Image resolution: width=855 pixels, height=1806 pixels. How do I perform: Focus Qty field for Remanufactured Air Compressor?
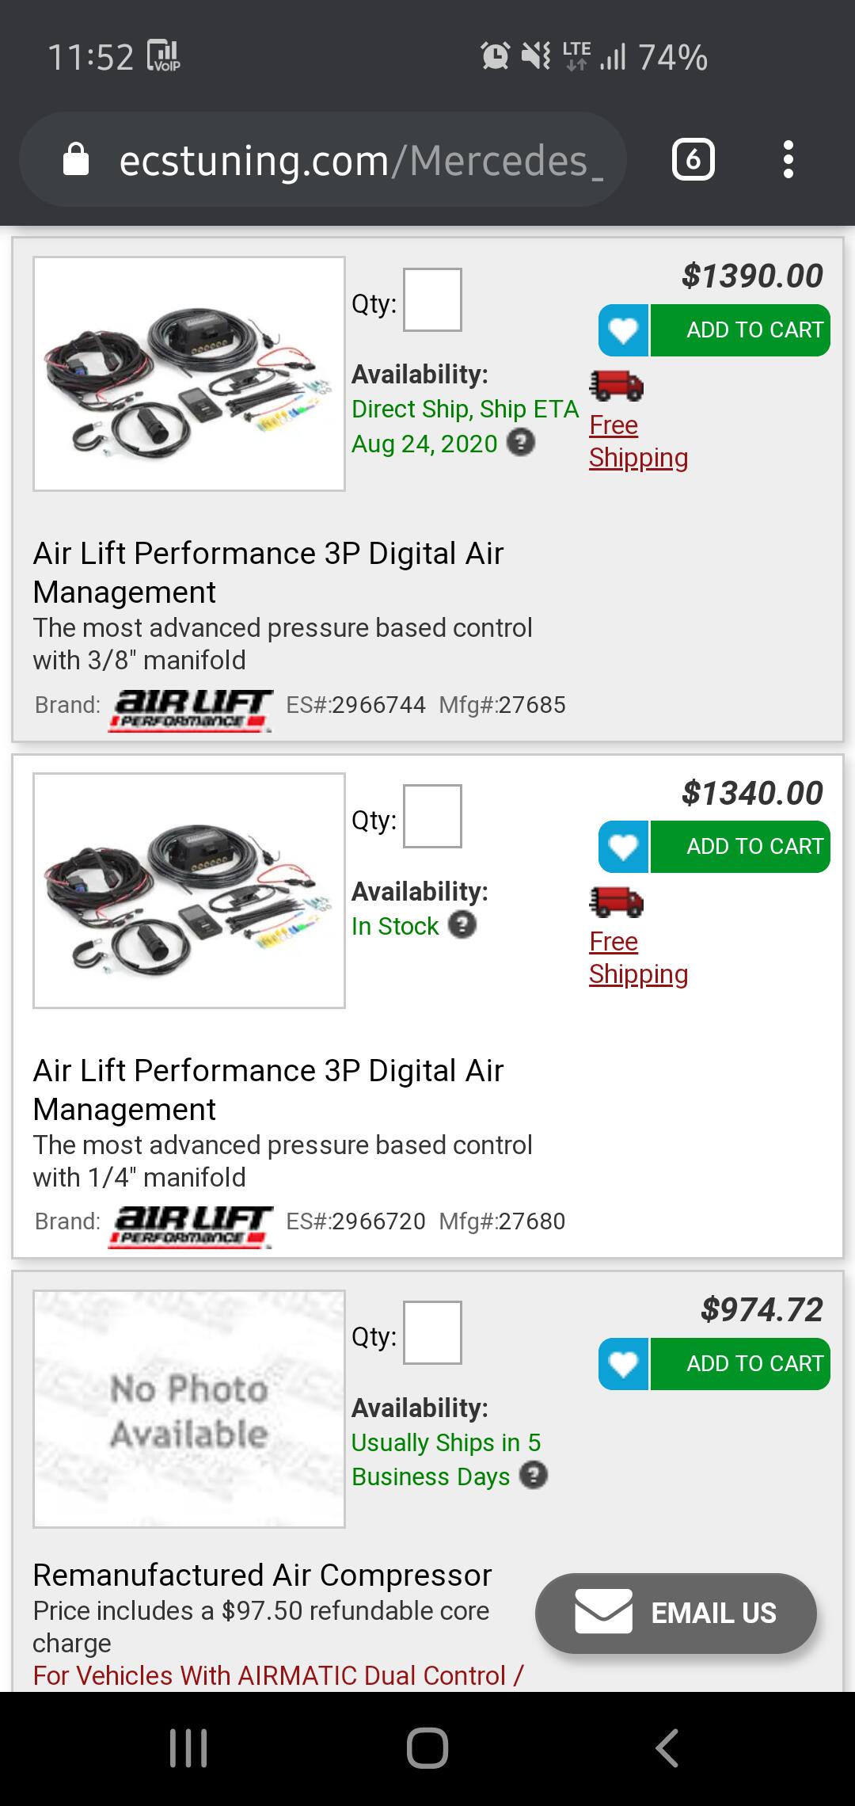click(432, 1332)
